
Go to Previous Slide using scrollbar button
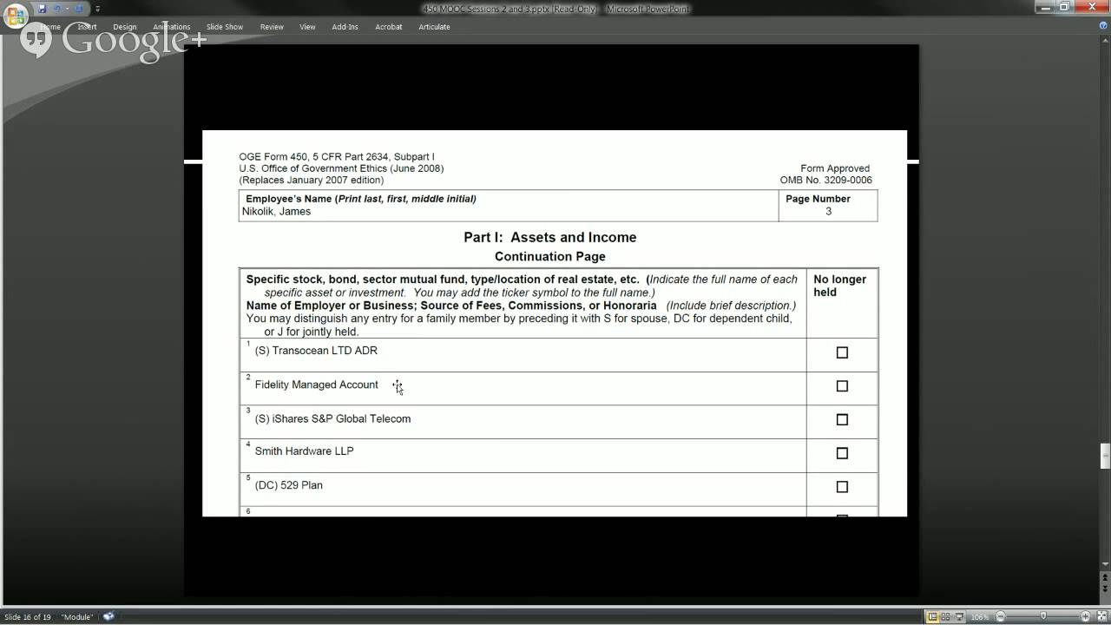pyautogui.click(x=1105, y=577)
